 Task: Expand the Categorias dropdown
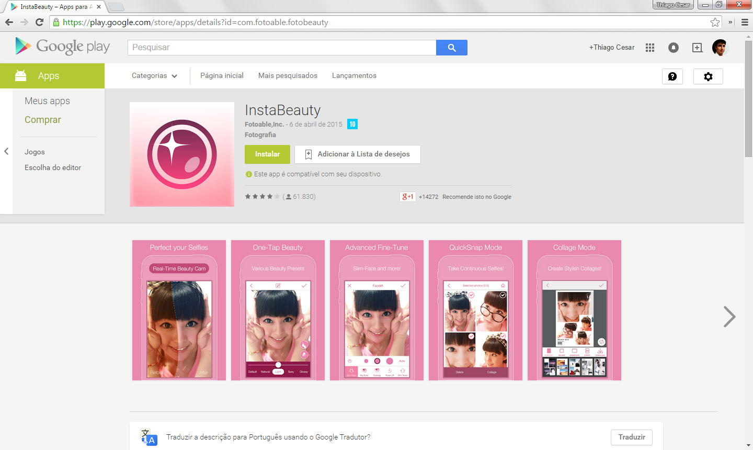154,76
